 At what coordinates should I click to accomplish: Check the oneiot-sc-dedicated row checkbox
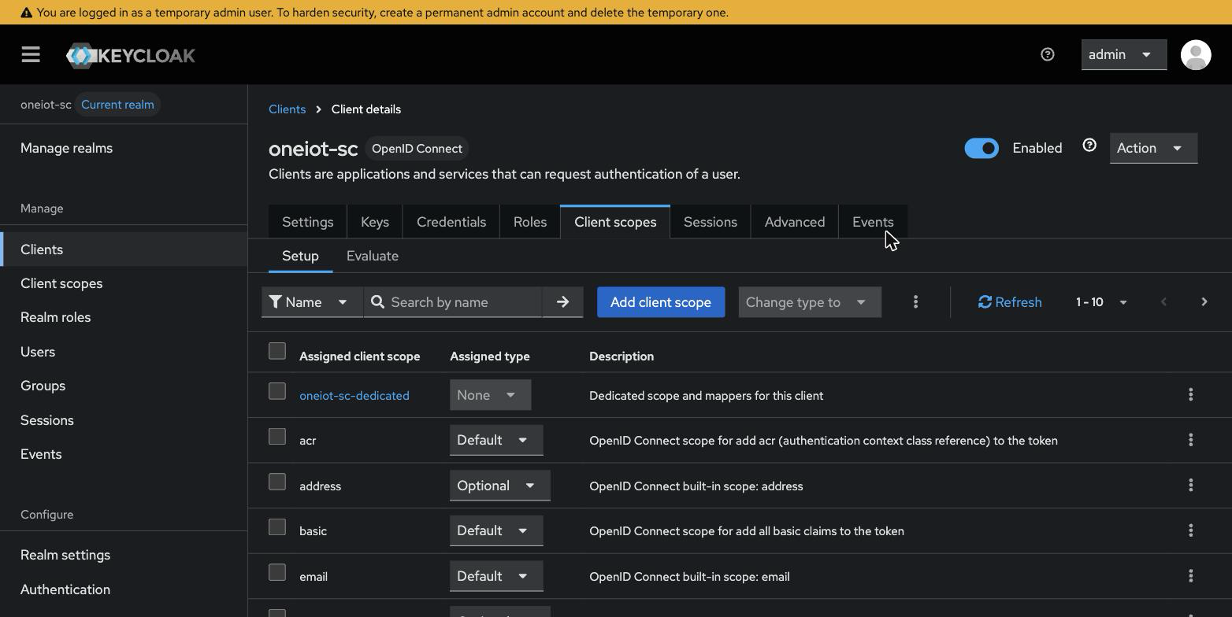coord(276,391)
